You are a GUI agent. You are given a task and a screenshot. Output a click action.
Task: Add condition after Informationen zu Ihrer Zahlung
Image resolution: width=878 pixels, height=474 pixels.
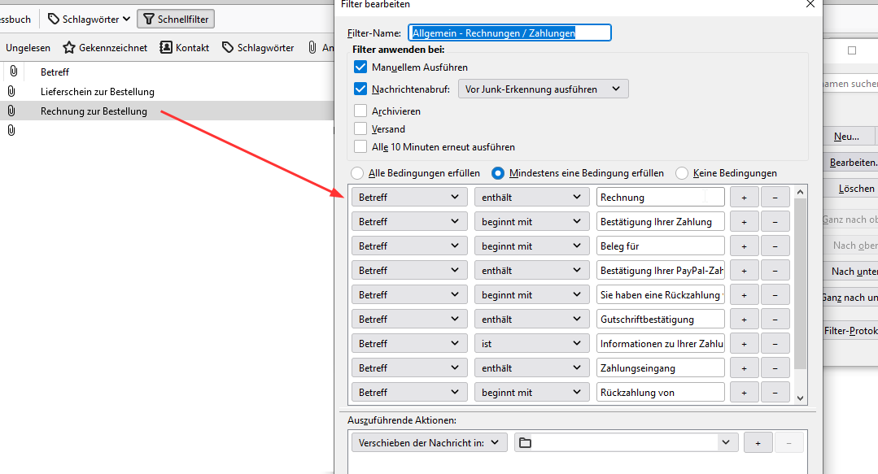(x=744, y=343)
